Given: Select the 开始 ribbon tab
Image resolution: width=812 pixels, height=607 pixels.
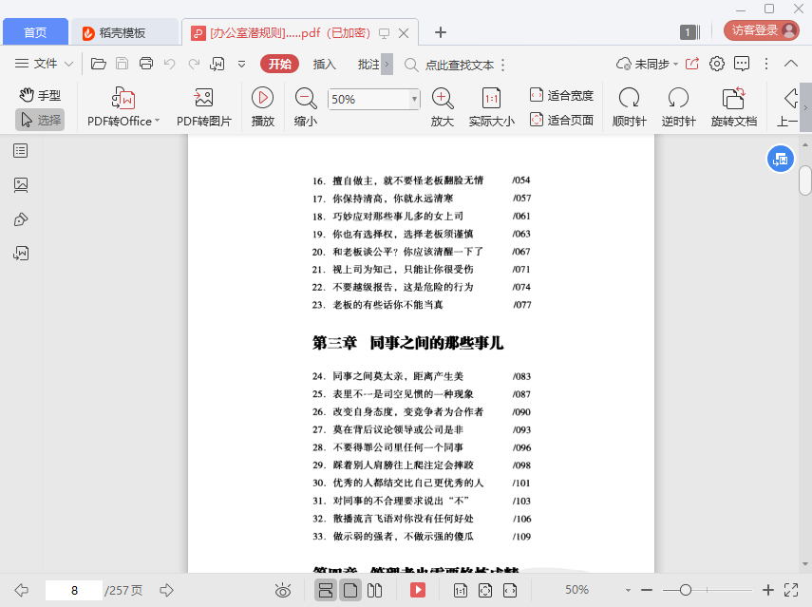Looking at the screenshot, I should (279, 64).
